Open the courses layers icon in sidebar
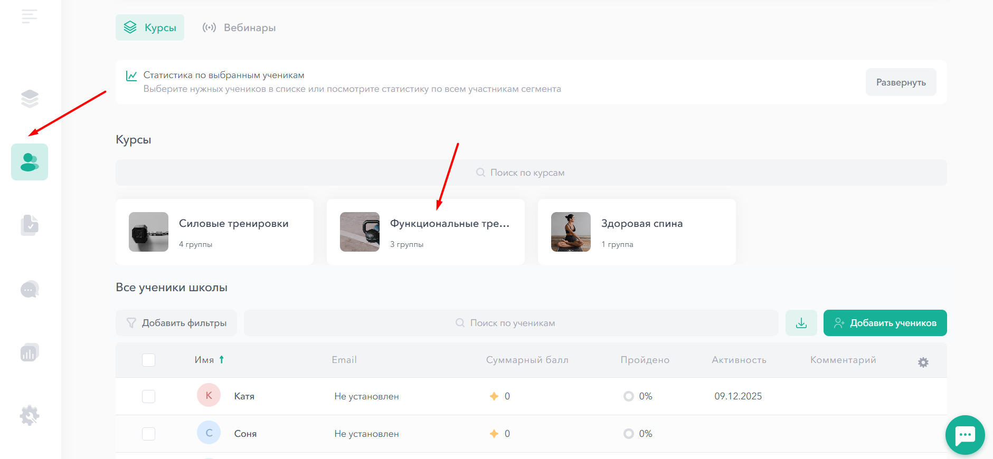This screenshot has width=993, height=459. [30, 99]
